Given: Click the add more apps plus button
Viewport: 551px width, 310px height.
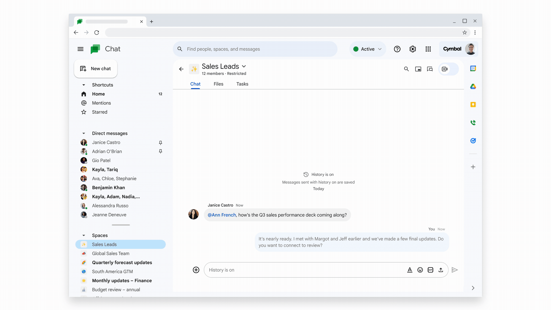Looking at the screenshot, I should pos(473,167).
